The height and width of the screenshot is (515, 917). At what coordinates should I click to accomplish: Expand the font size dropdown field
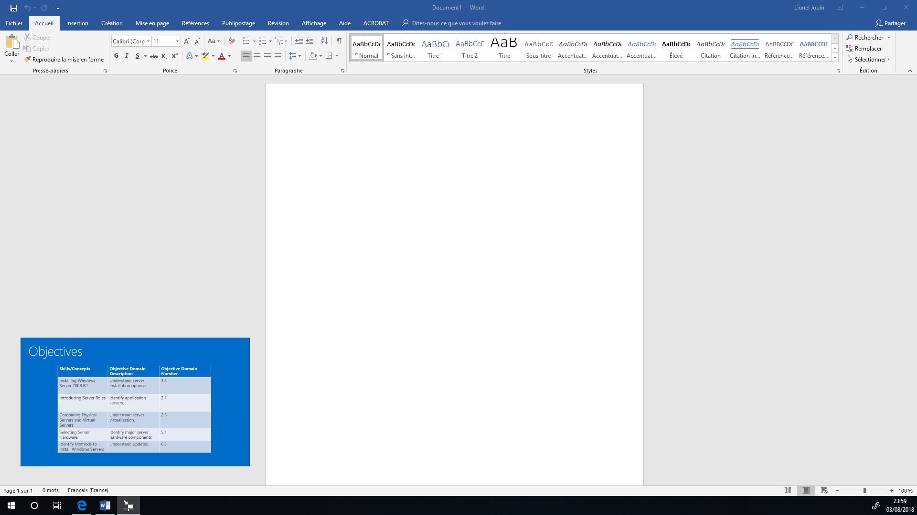(177, 41)
